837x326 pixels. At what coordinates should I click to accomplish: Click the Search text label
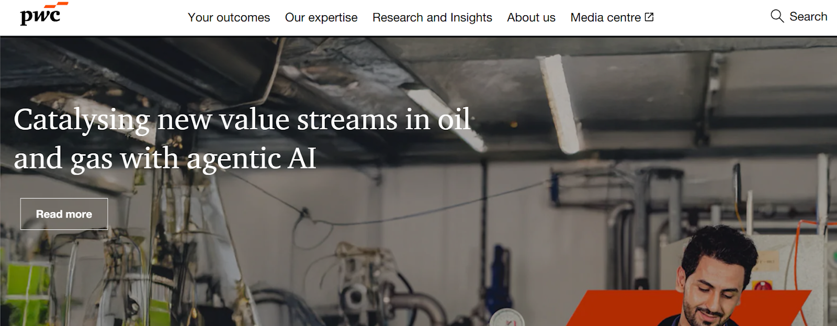808,16
